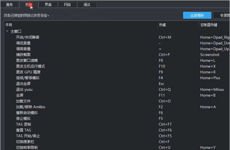Select the 继续/暂停模拟 row
The height and width of the screenshot is (150, 230).
28,78
